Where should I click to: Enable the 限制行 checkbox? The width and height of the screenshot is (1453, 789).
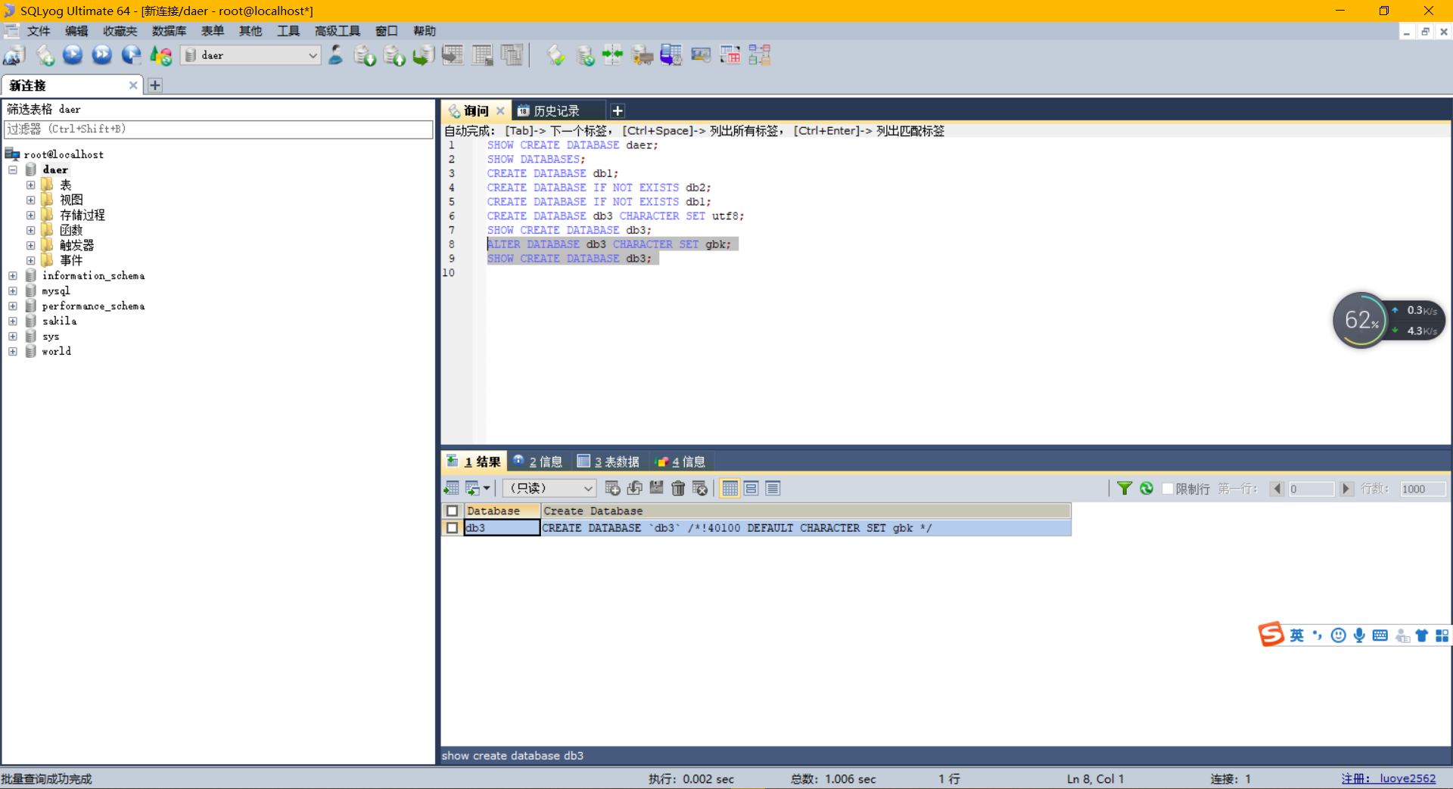coord(1168,489)
